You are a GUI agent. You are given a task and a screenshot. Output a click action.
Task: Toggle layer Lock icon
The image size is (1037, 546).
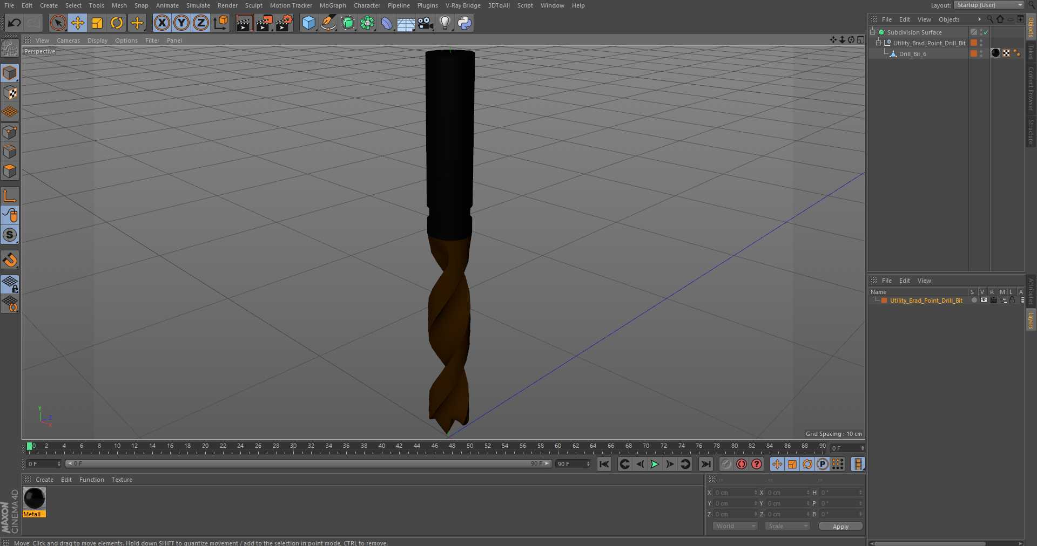[x=1013, y=301]
